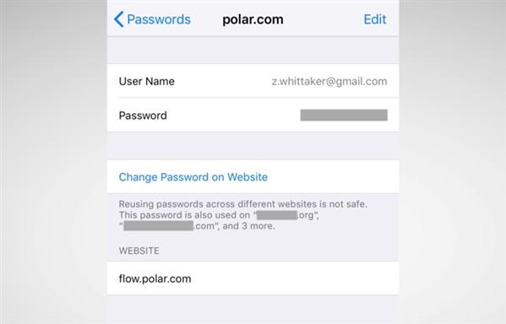Open Change Password on Website link

[193, 177]
